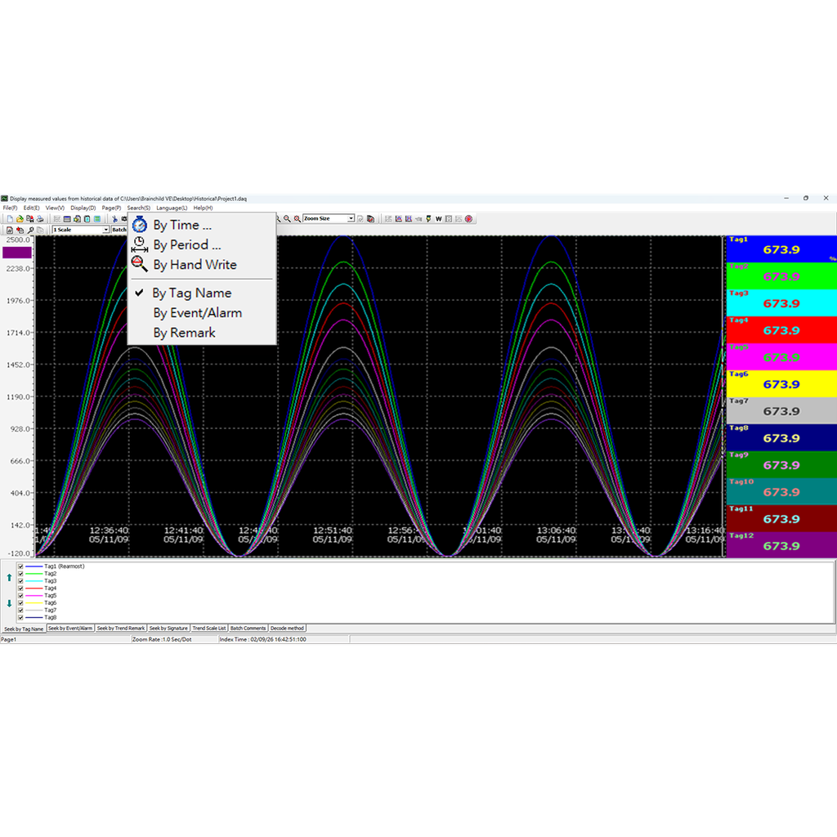Image resolution: width=837 pixels, height=837 pixels.
Task: Click the W toolbar icon
Action: point(437,218)
